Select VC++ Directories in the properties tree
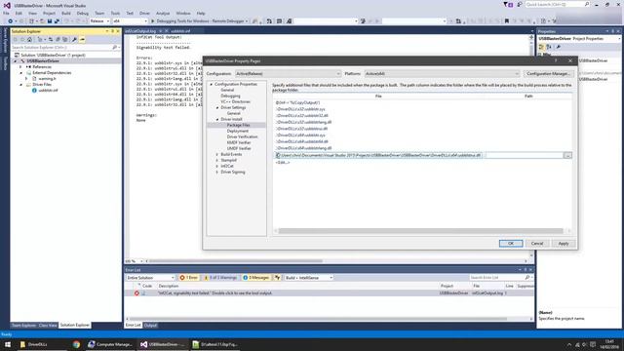Screen dimensions: 624x351 [x=235, y=101]
